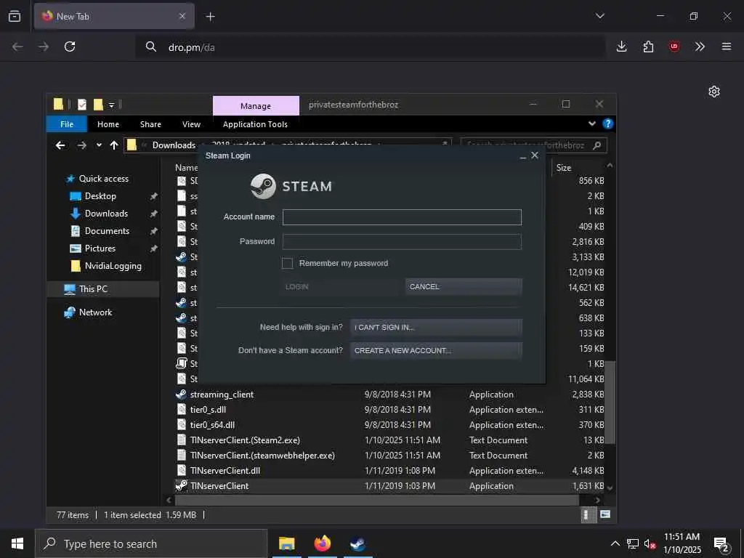Open Firefox extensions puzzle icon

click(648, 46)
